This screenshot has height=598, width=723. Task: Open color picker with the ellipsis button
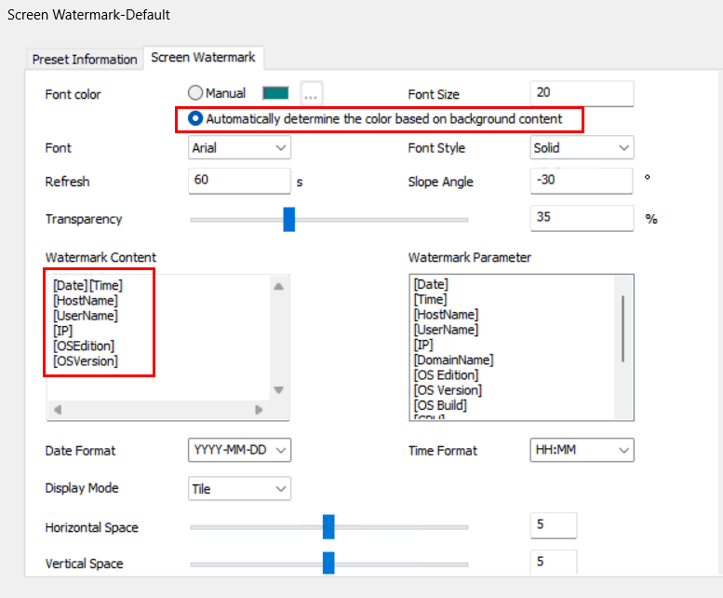click(311, 93)
